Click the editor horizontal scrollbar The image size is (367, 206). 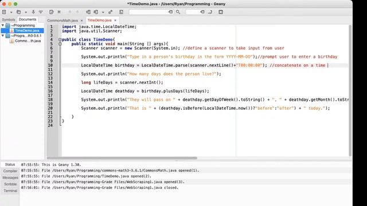(x=122, y=158)
